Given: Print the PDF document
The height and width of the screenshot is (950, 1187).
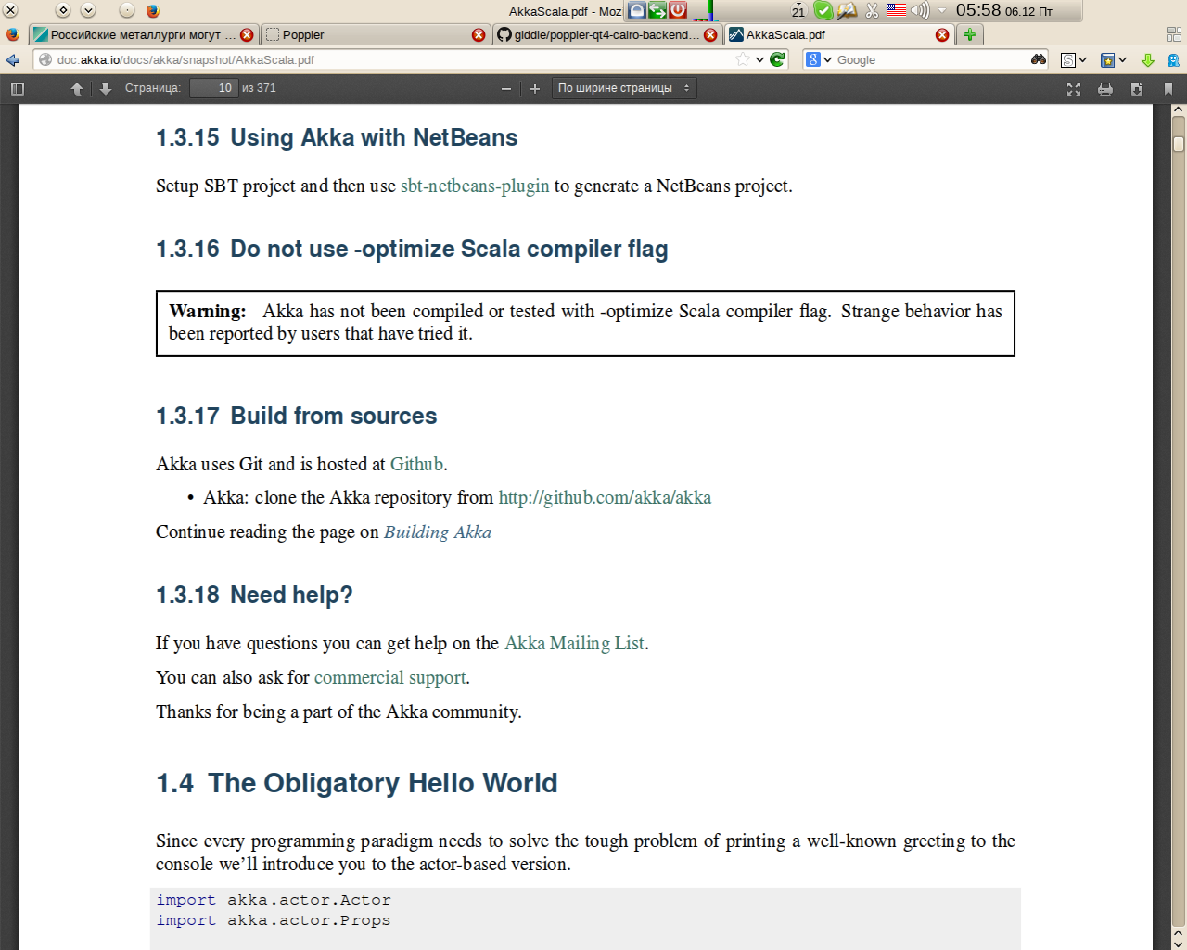Looking at the screenshot, I should pos(1105,89).
